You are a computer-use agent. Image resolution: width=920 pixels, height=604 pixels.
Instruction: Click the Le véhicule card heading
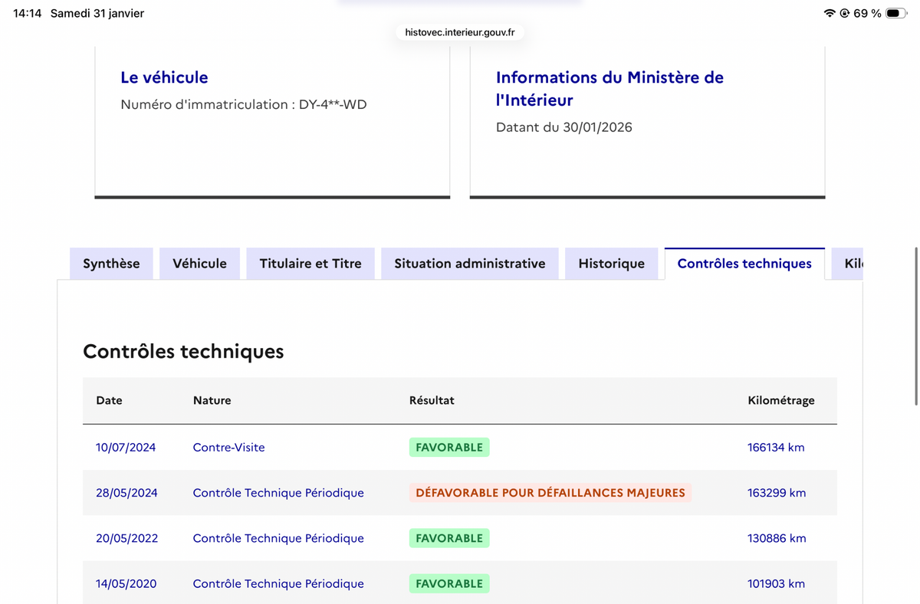coord(164,77)
